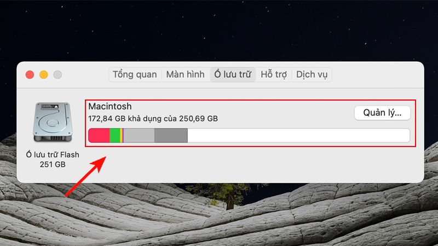Screen dimensions: 438x246
Task: Go to the Hỗ trợ tab
Action: [274, 75]
